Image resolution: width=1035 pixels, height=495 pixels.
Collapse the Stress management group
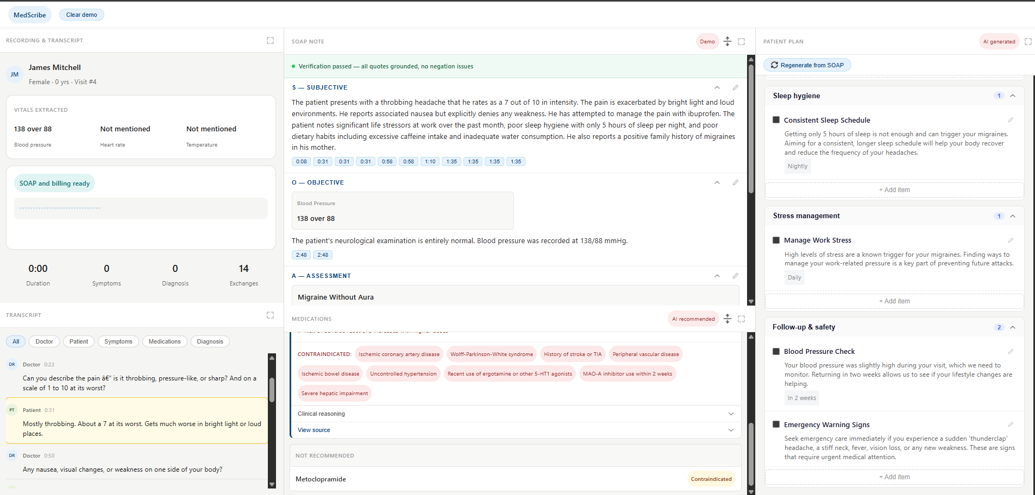1013,216
